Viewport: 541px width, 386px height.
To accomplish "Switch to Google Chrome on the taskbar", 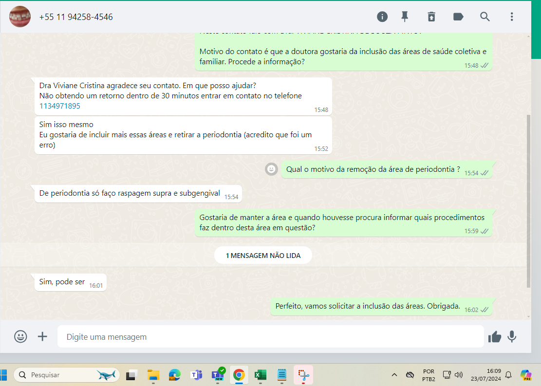I will click(x=239, y=375).
